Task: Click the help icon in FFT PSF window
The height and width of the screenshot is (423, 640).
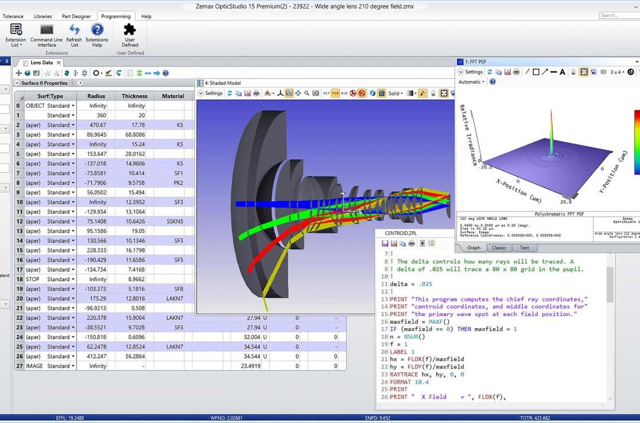Action: point(493,82)
